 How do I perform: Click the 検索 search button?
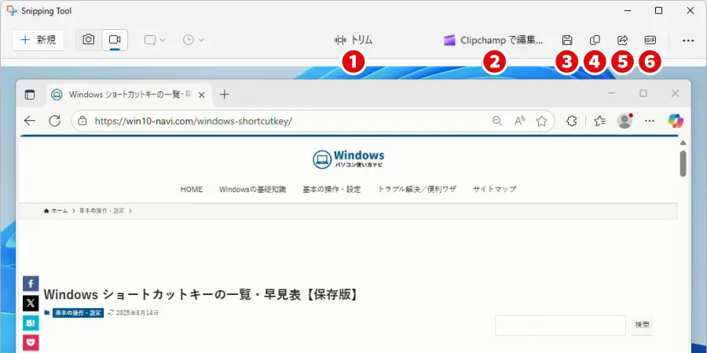point(642,325)
